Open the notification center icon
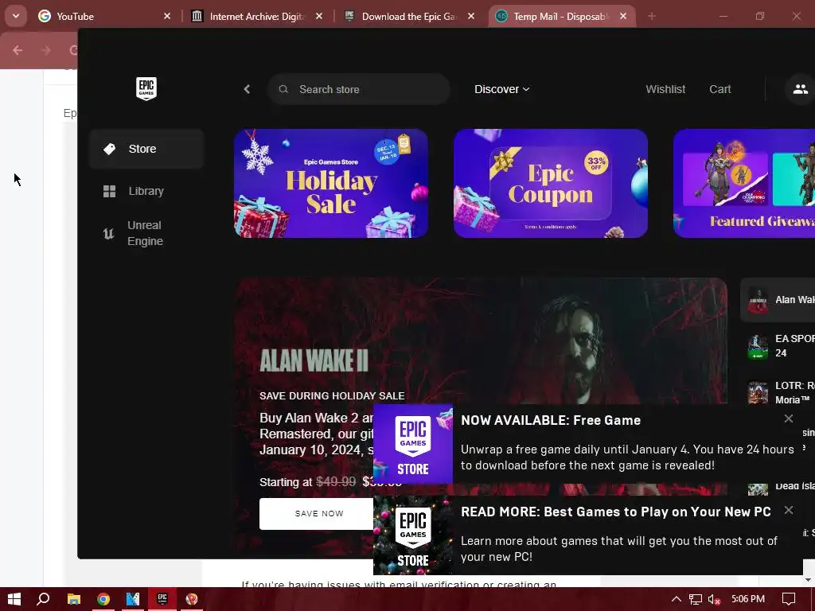This screenshot has width=815, height=611. (789, 599)
